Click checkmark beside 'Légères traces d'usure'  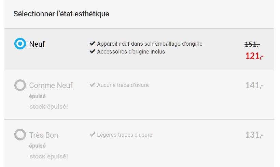[x=92, y=135]
